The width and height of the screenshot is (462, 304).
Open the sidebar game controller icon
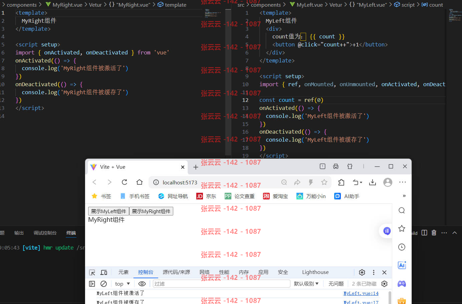click(402, 284)
